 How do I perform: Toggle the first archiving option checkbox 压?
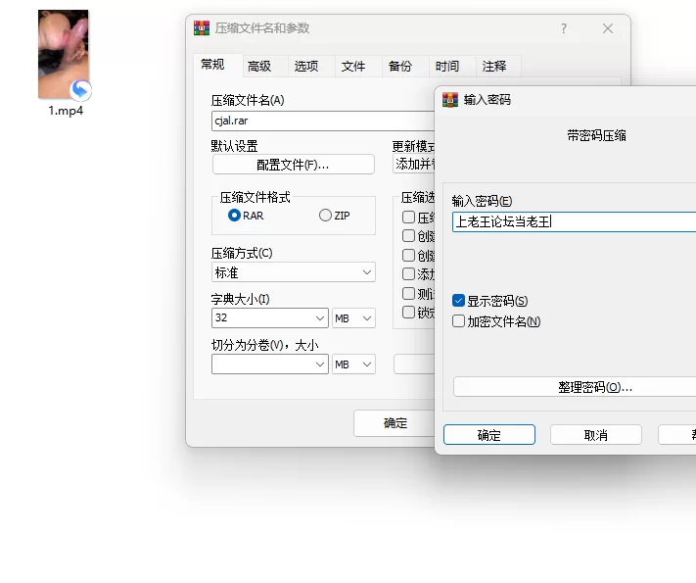click(x=408, y=217)
